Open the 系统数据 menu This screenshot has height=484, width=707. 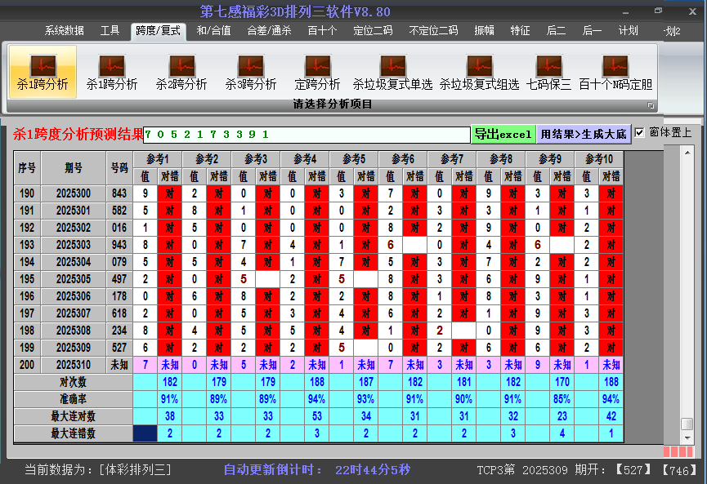[x=64, y=31]
